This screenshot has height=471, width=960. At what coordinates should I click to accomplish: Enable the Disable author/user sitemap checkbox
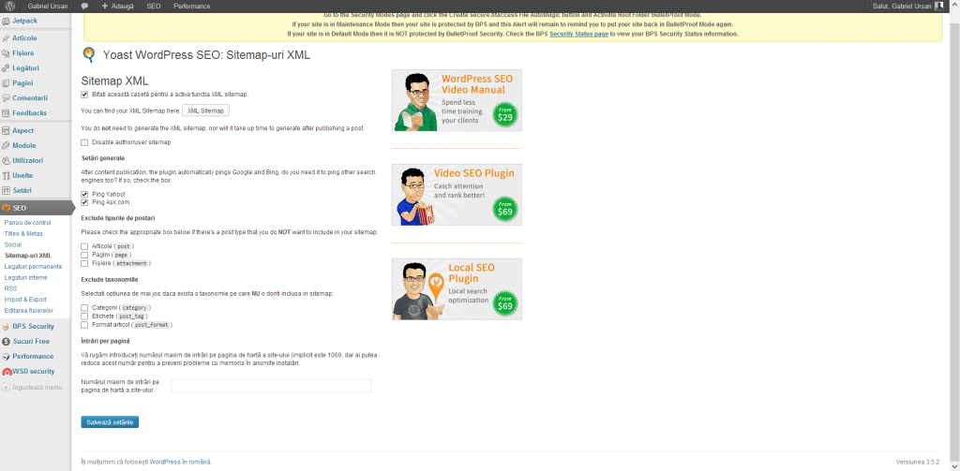click(x=84, y=142)
